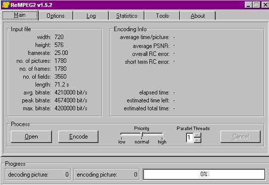Click the 'encoding picture:' counter field

pyautogui.click(x=106, y=174)
